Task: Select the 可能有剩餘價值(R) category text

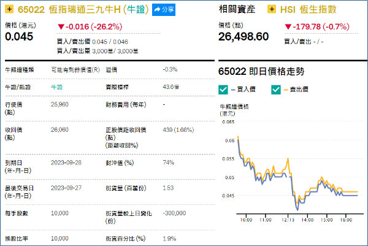Action: tap(75, 70)
